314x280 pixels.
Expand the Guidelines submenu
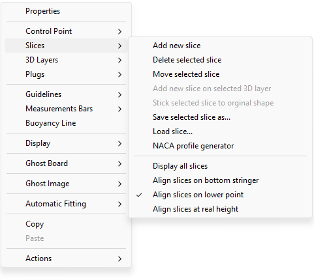(66, 94)
